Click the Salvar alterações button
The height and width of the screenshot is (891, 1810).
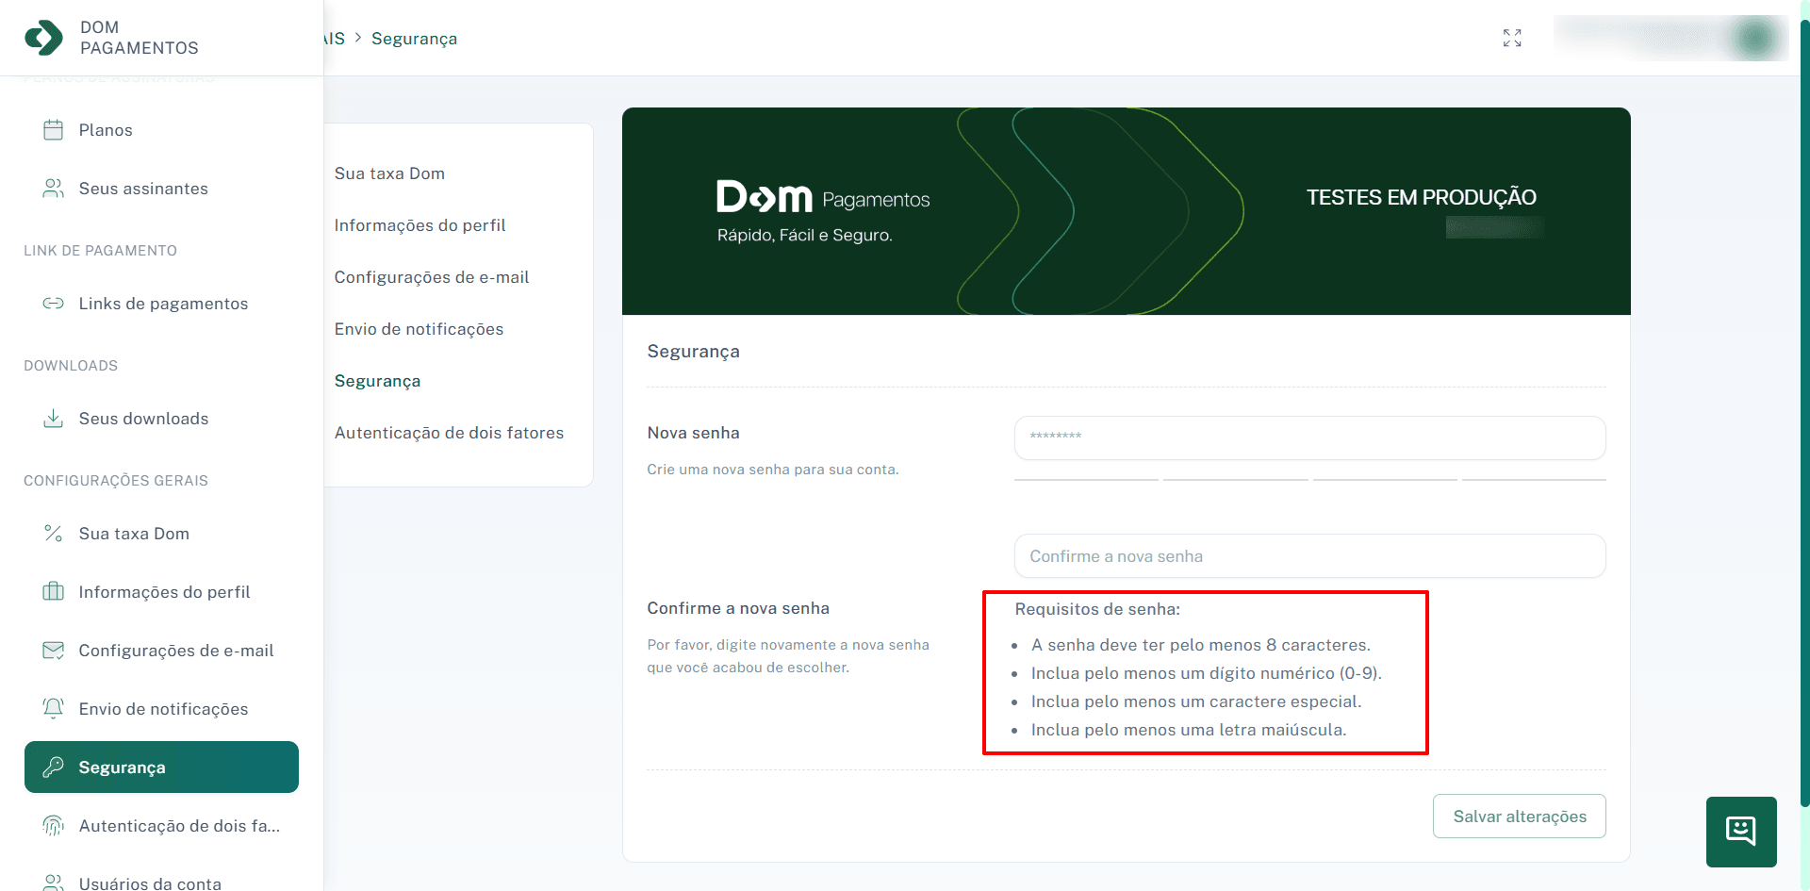pyautogui.click(x=1519, y=816)
